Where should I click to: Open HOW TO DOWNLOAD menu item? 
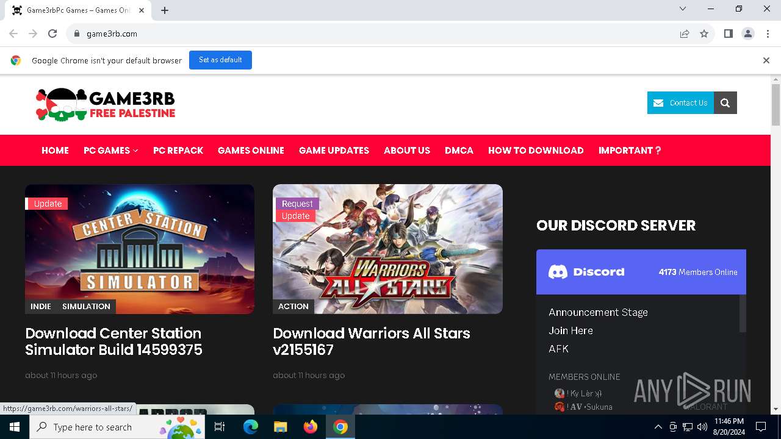[536, 150]
